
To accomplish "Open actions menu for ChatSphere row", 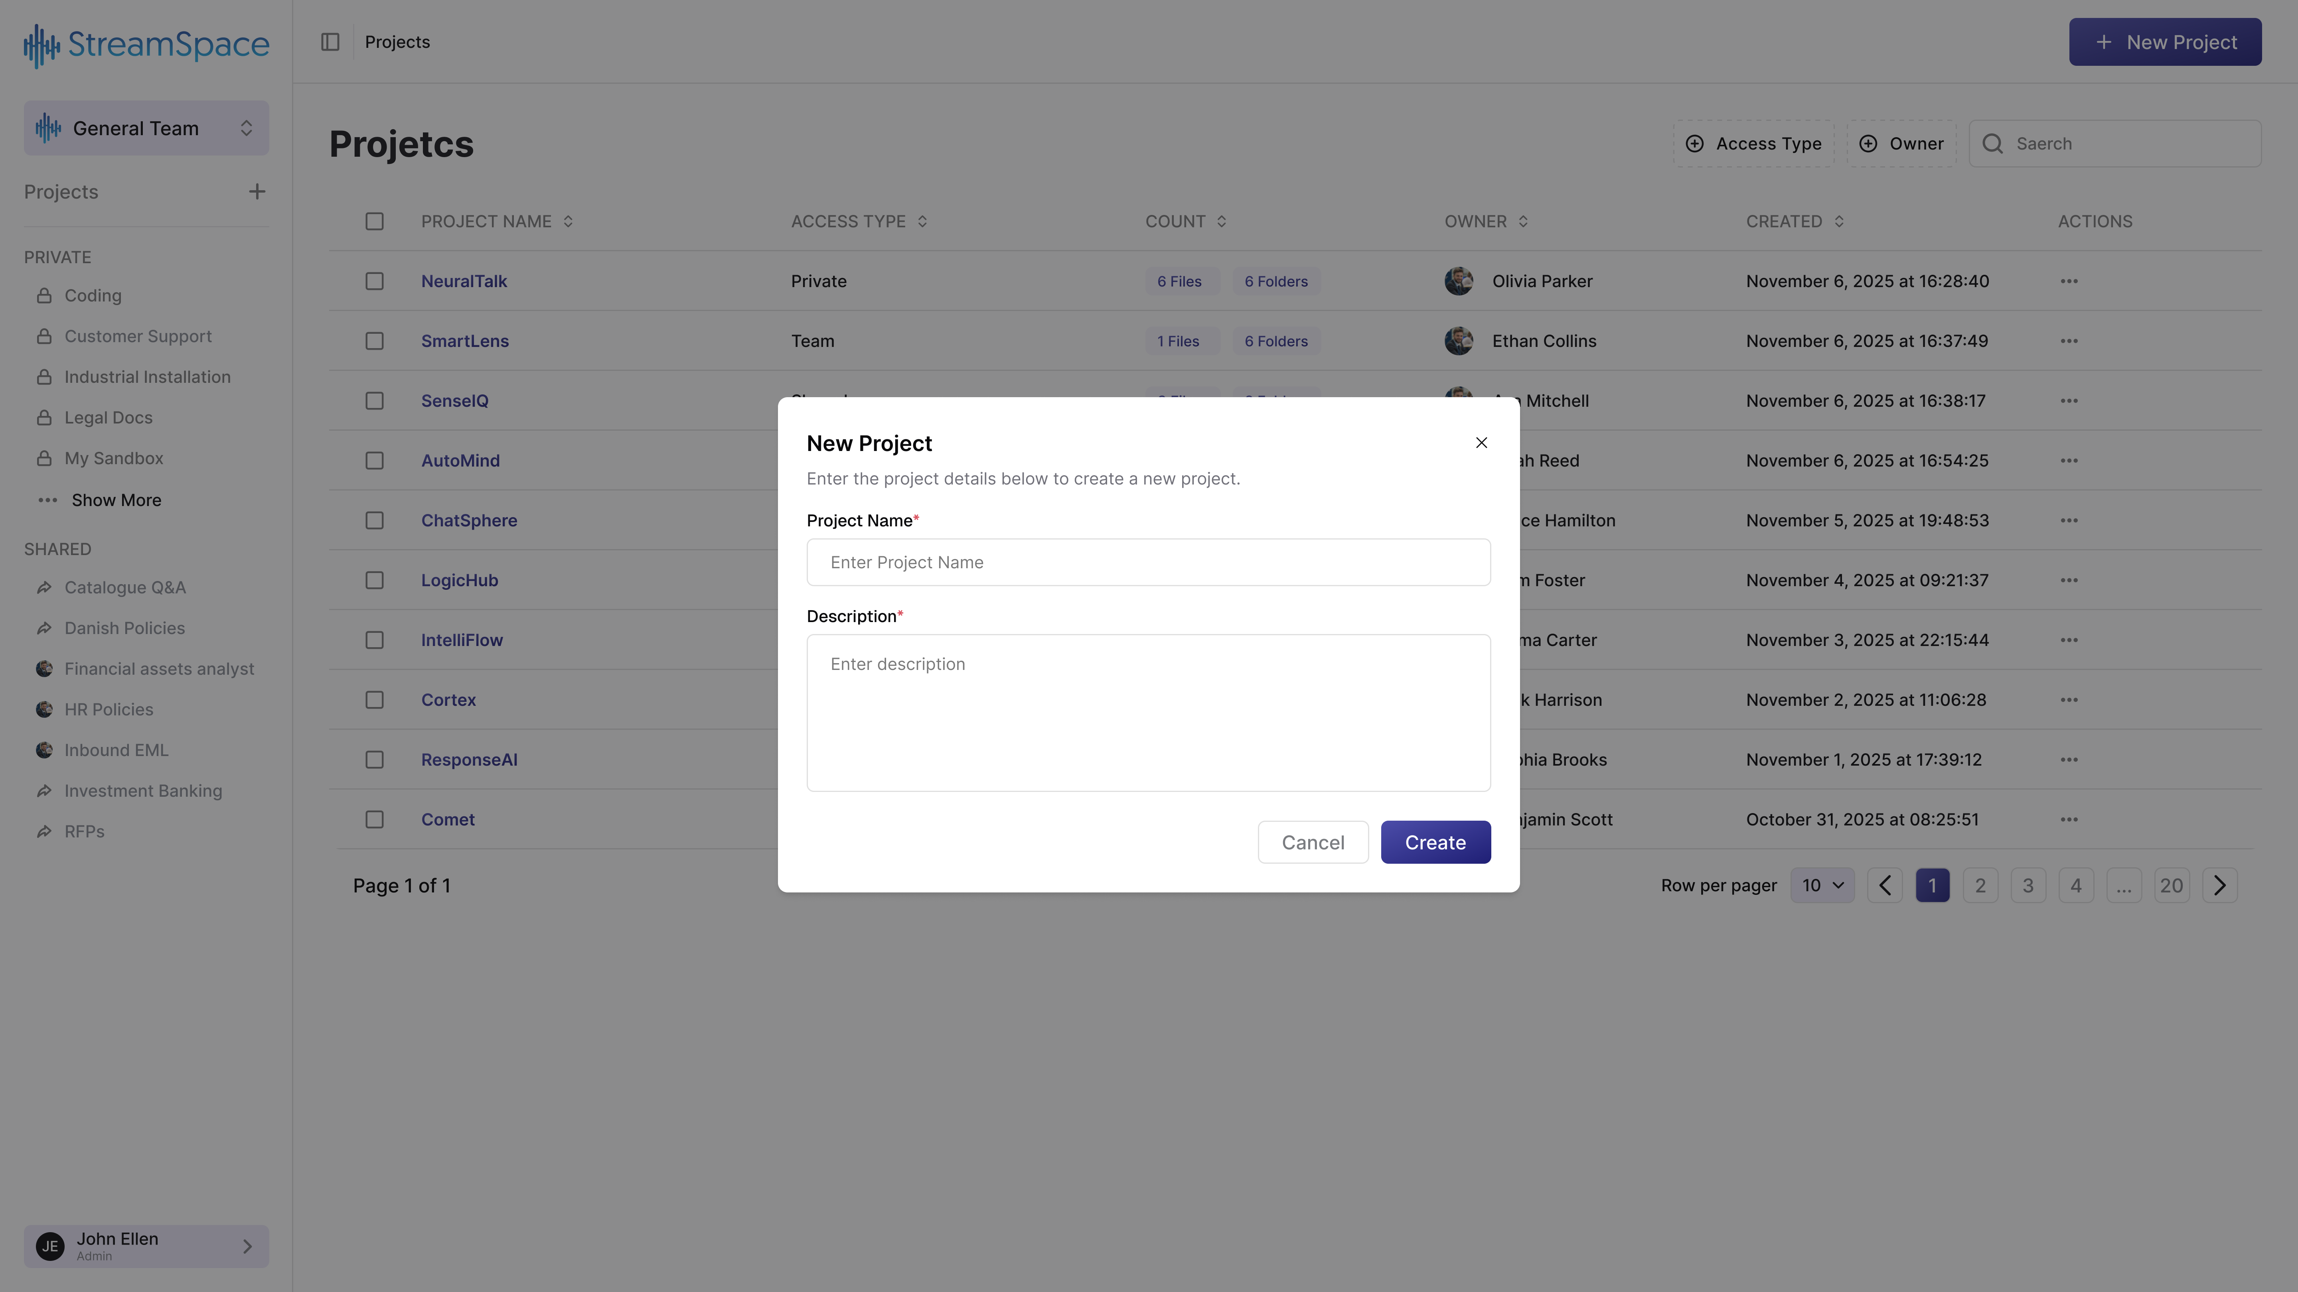I will point(2069,521).
